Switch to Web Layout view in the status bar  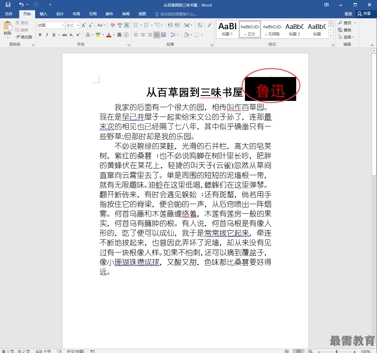[x=310, y=351]
